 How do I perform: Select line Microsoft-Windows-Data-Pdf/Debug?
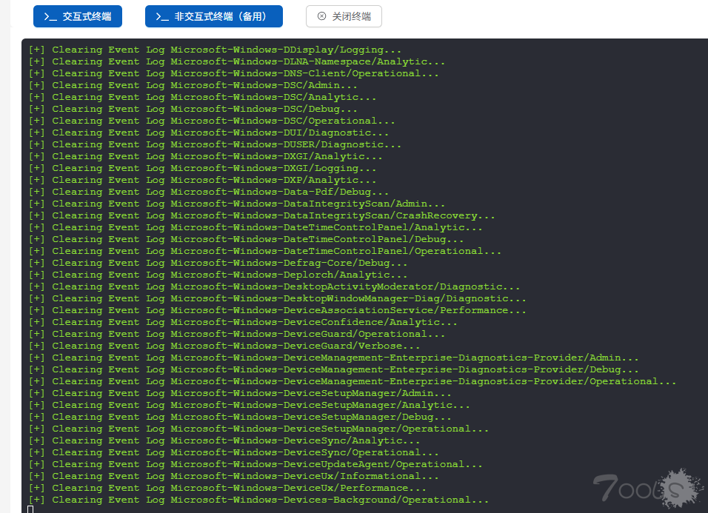209,192
